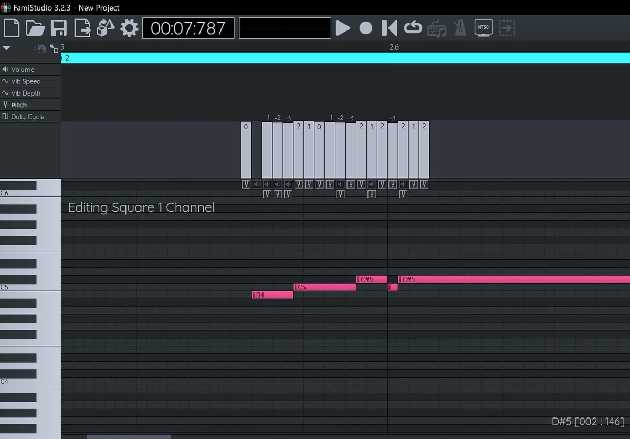The image size is (630, 439).
Task: Save the project with the floppy disk icon
Action: tap(58, 28)
